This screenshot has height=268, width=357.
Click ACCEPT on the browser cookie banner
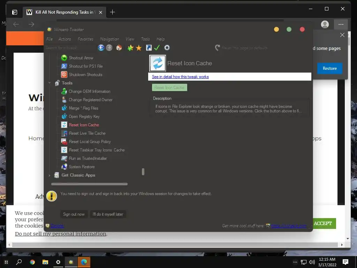[x=323, y=223]
